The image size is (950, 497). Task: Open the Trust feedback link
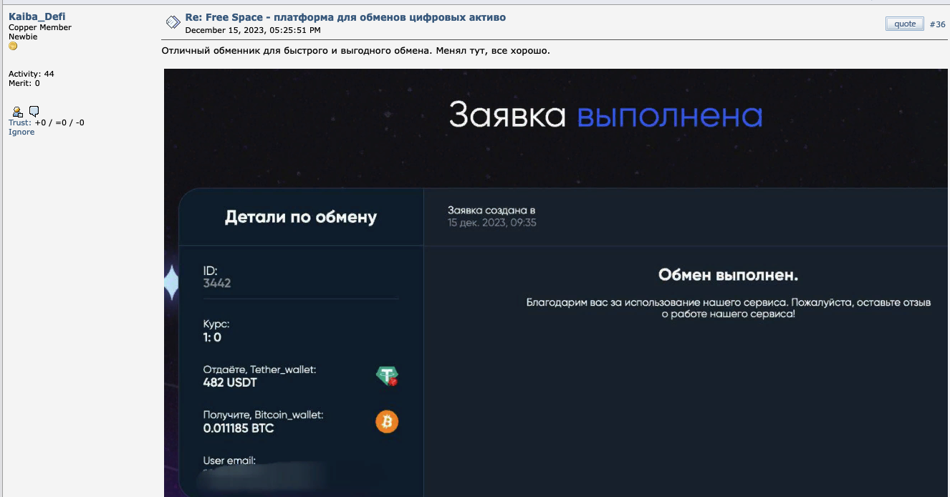pyautogui.click(x=19, y=122)
